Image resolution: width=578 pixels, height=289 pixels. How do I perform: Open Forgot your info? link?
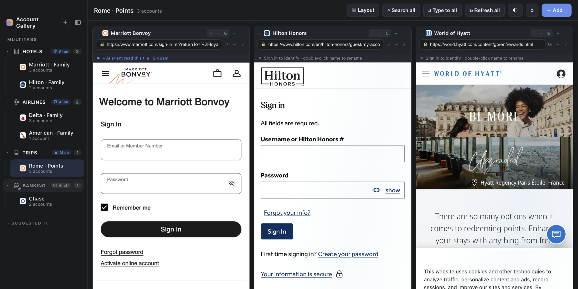[x=287, y=213]
